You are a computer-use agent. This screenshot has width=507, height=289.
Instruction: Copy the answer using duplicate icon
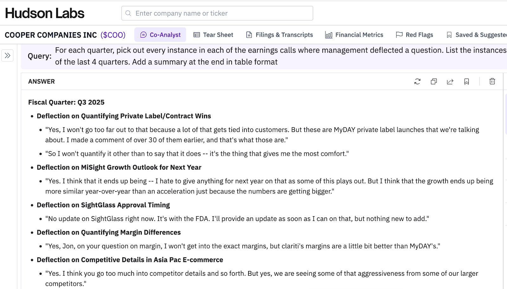tap(434, 82)
